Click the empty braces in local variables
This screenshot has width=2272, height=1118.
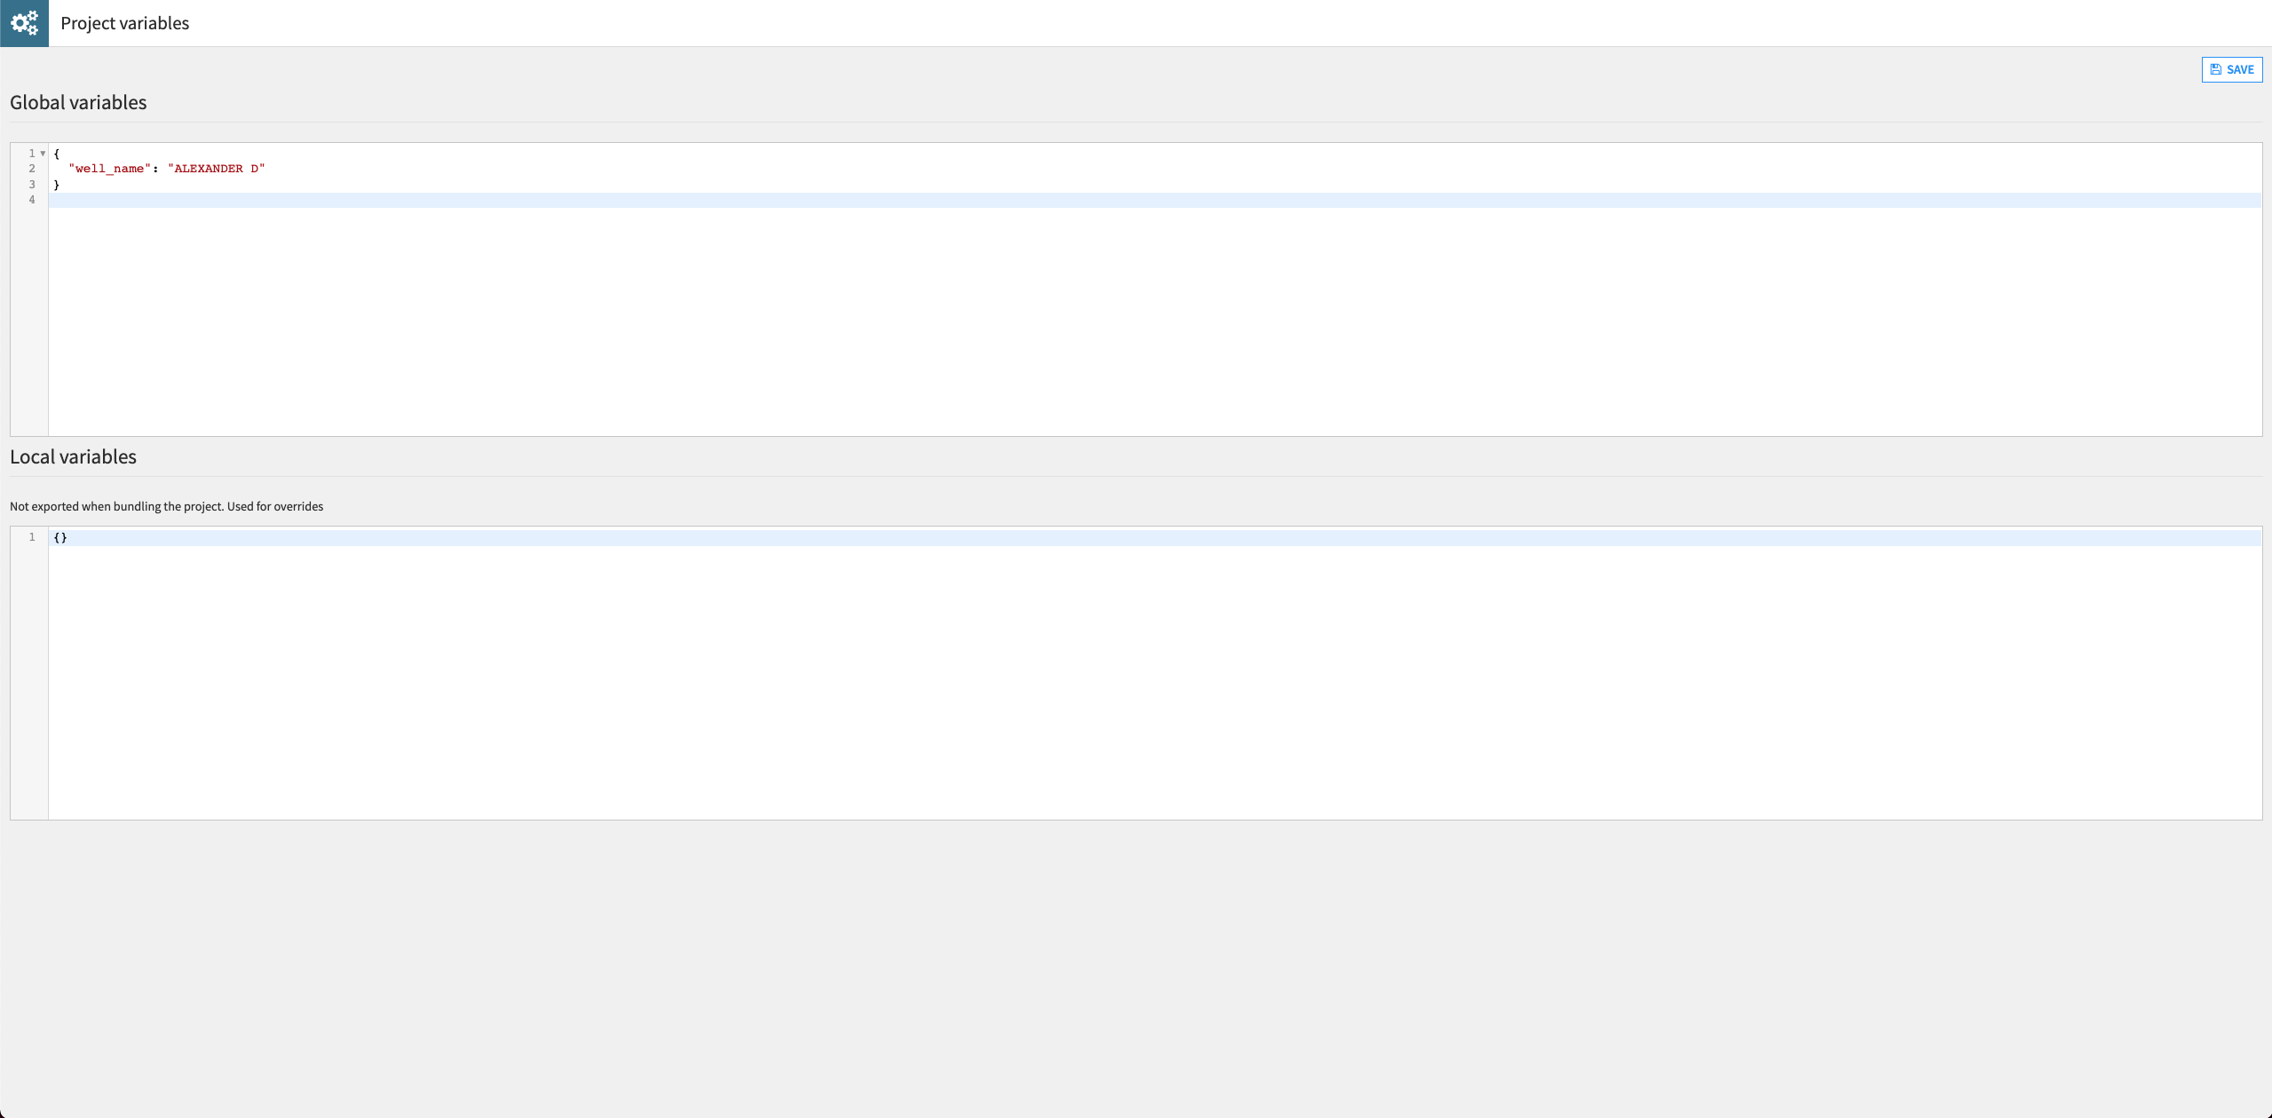[60, 536]
